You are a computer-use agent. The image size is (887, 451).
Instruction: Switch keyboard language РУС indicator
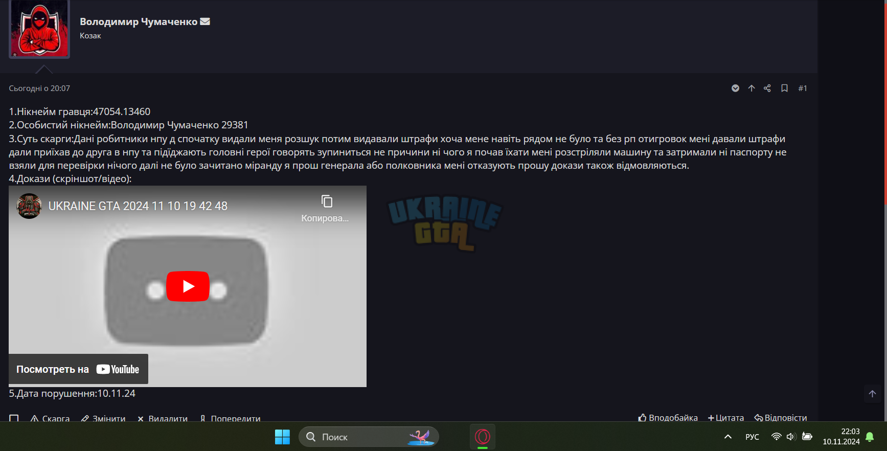pyautogui.click(x=752, y=437)
